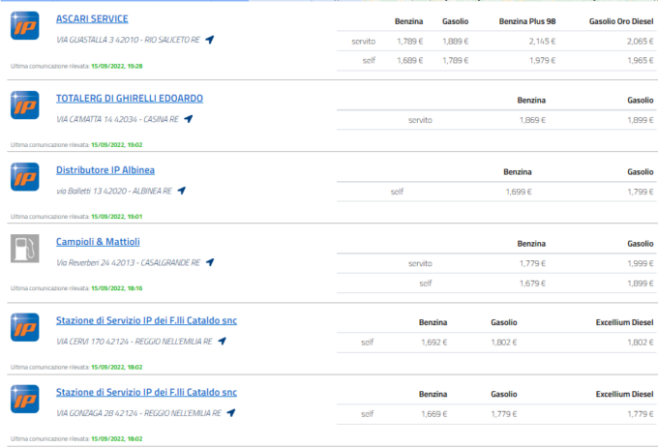Click ASCARI Gasolio Oro Diesel price 2,065 €

click(x=641, y=41)
